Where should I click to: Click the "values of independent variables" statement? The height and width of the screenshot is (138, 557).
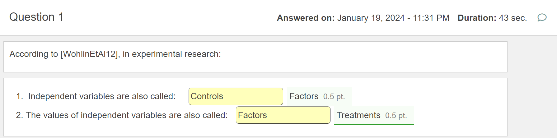coord(127,115)
